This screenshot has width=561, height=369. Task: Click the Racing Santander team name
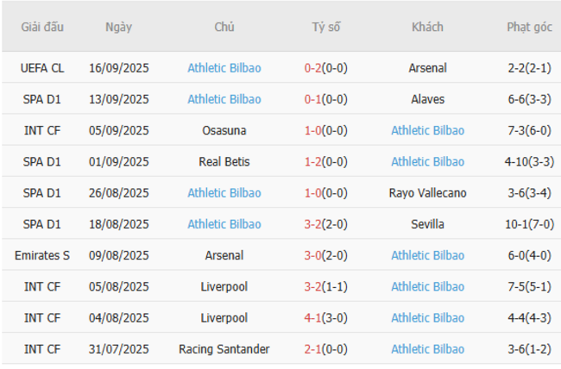tap(224, 349)
